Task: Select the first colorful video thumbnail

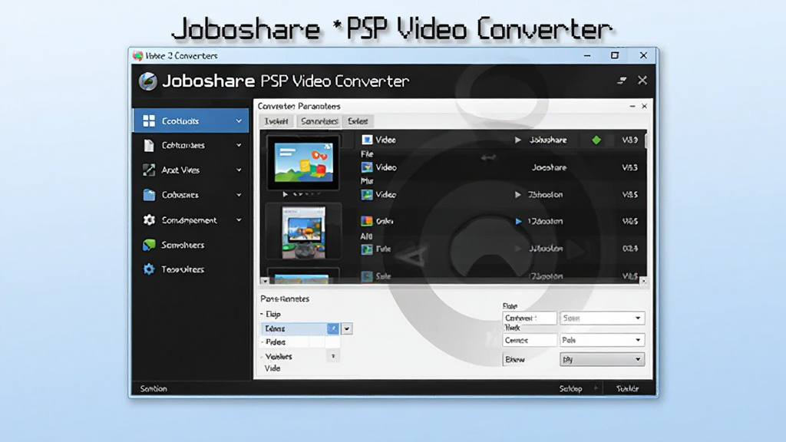Action: click(x=303, y=163)
